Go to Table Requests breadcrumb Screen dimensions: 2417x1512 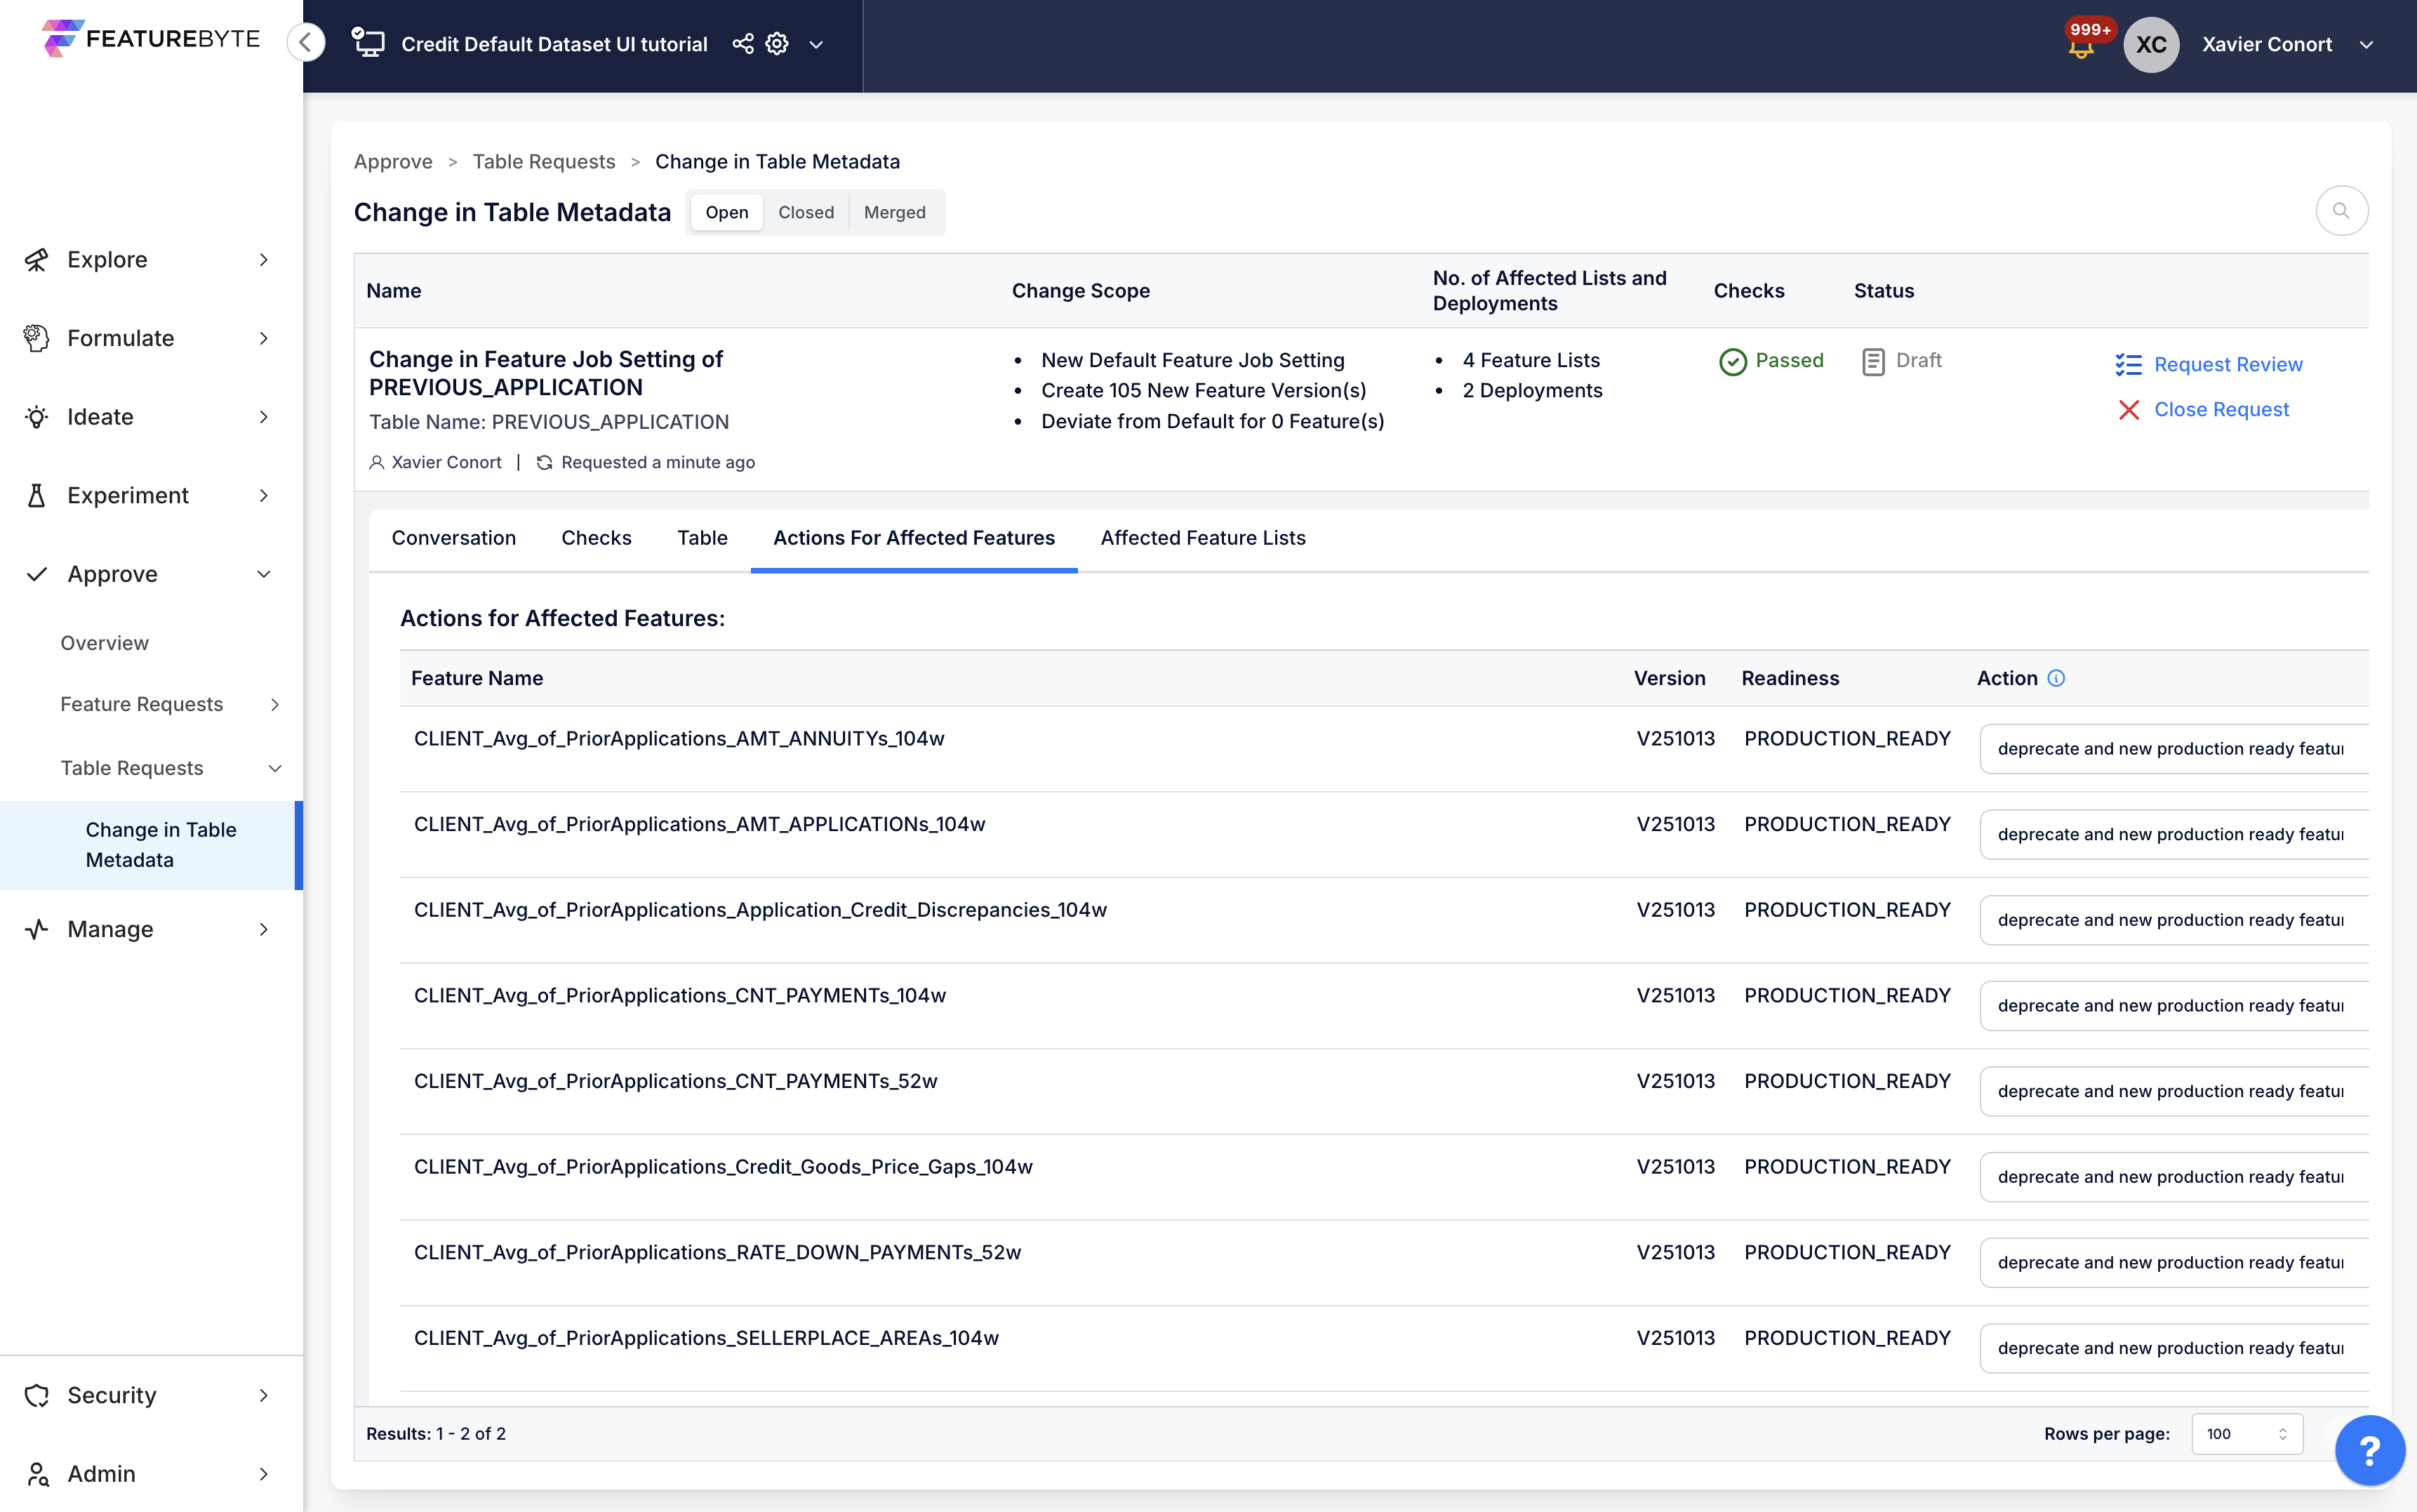542,162
